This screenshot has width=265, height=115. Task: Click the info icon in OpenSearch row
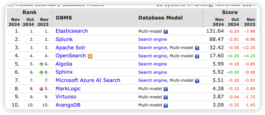[x=197, y=56]
